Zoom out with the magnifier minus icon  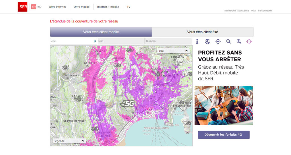[228, 41]
